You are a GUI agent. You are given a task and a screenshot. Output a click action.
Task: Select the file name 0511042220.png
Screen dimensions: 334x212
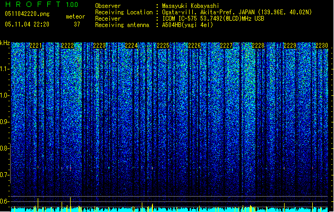(x=27, y=14)
